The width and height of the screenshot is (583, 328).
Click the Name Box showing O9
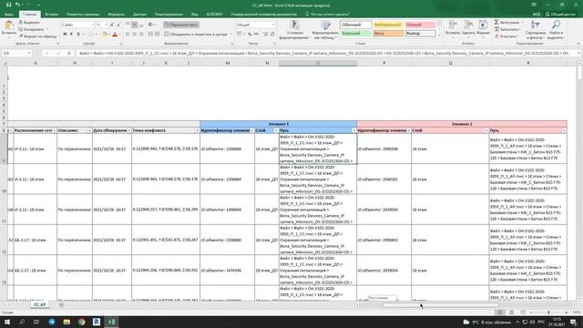click(x=16, y=53)
